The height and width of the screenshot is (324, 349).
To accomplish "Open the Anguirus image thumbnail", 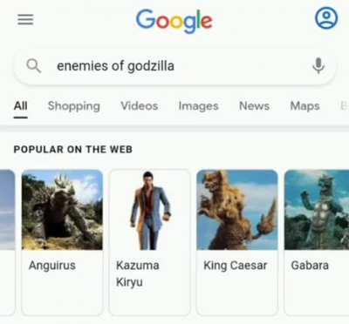I will tap(62, 210).
